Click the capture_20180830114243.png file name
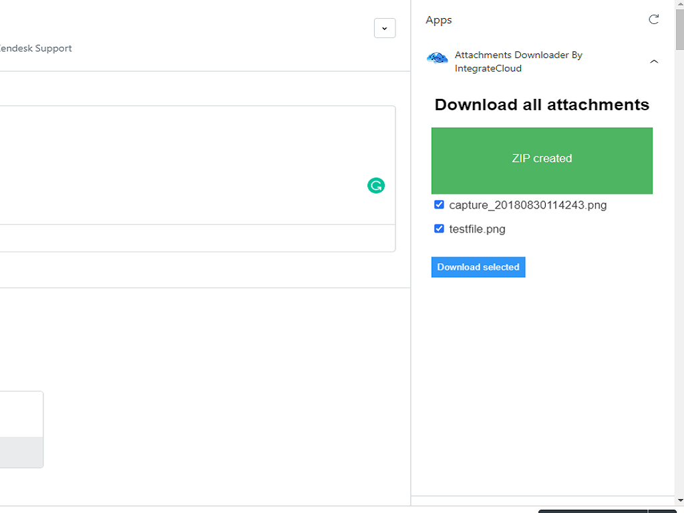Image resolution: width=684 pixels, height=513 pixels. [528, 205]
